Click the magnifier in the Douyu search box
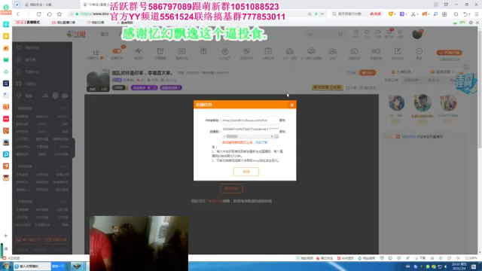 [x=340, y=34]
